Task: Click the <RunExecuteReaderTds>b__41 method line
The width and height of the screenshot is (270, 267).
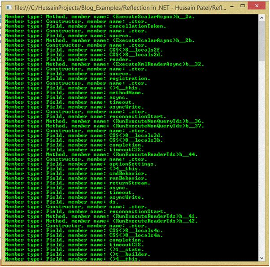Action: tap(101, 216)
